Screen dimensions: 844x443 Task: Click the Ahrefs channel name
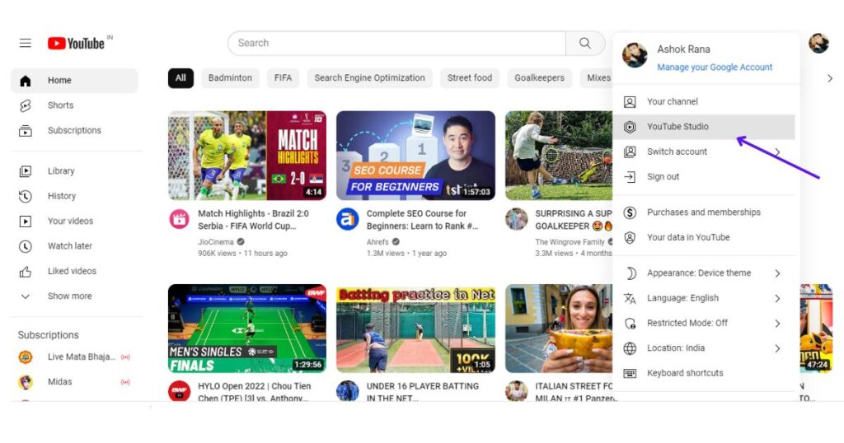pos(377,242)
